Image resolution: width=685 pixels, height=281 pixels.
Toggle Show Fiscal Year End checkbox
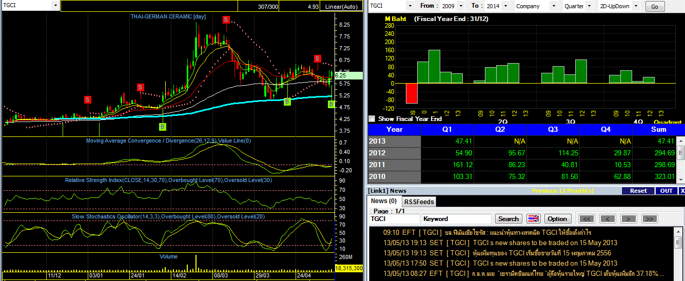click(x=372, y=118)
